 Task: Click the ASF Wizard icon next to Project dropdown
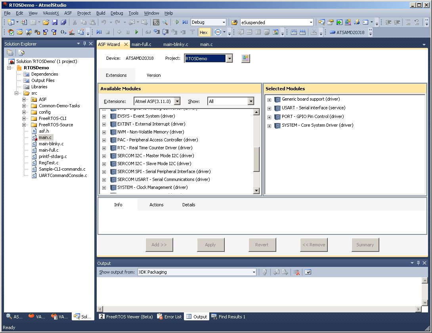(246, 58)
